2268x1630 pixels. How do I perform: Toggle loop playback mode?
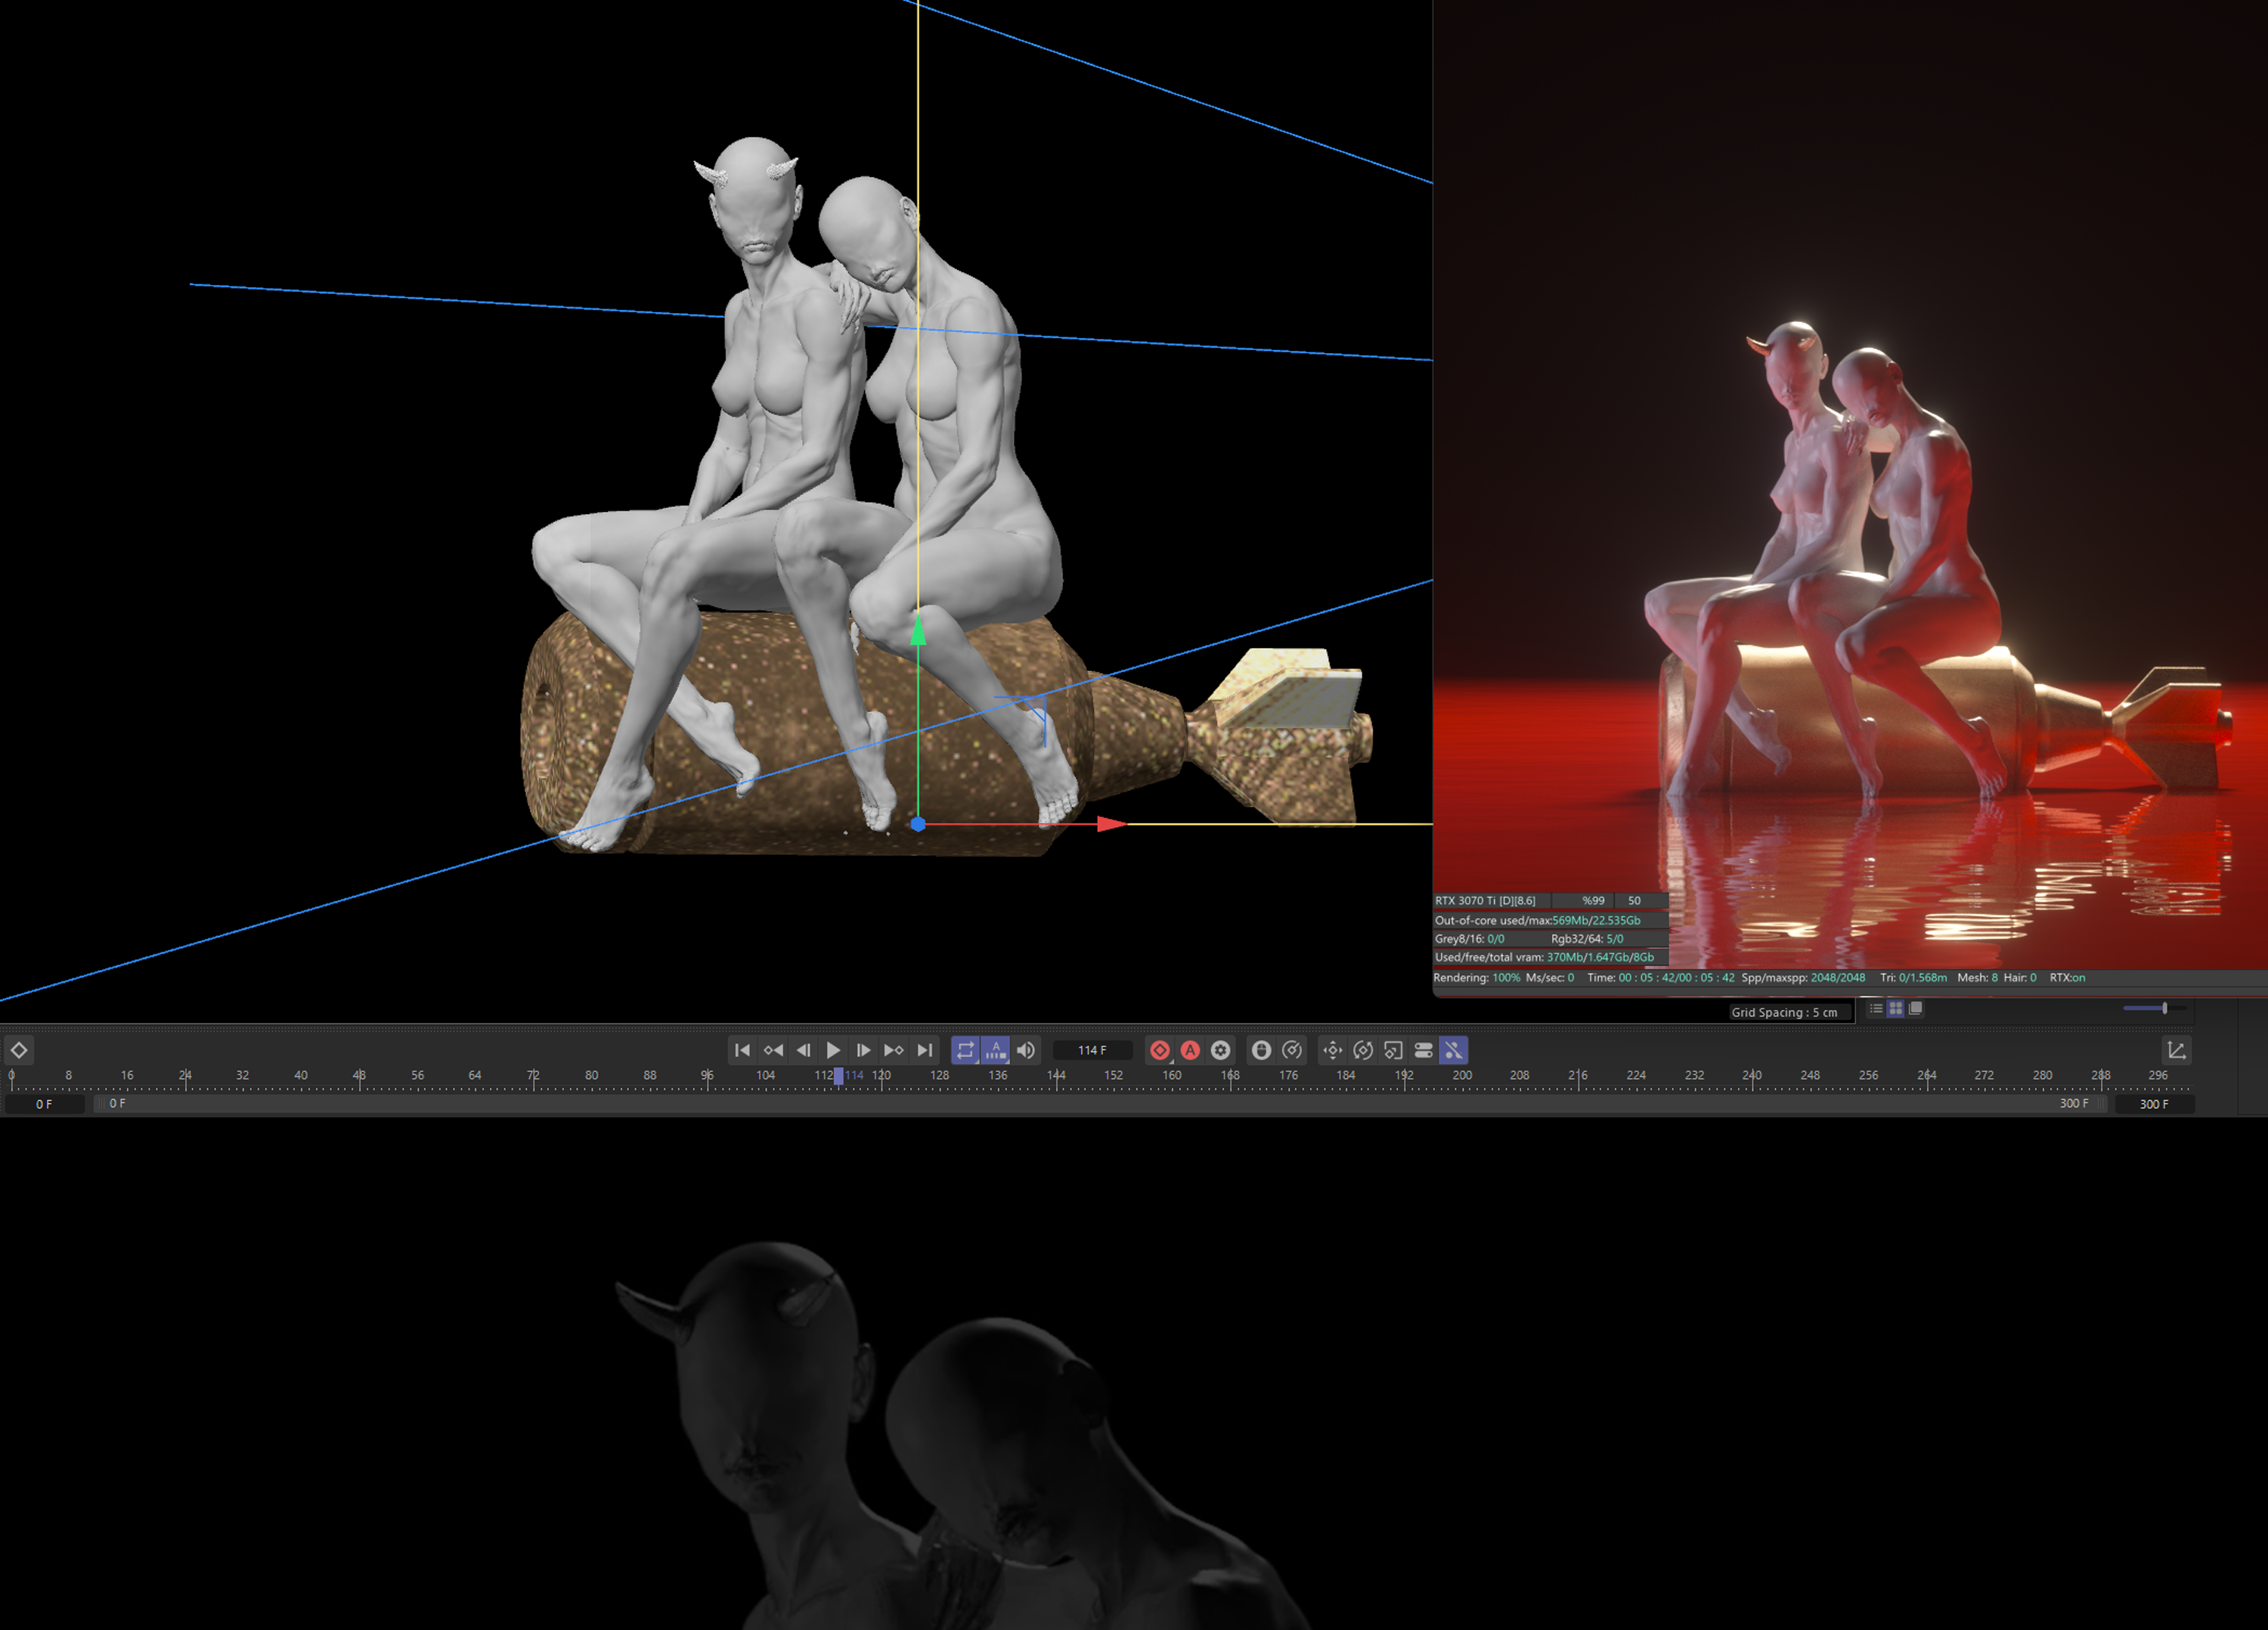pyautogui.click(x=965, y=1050)
